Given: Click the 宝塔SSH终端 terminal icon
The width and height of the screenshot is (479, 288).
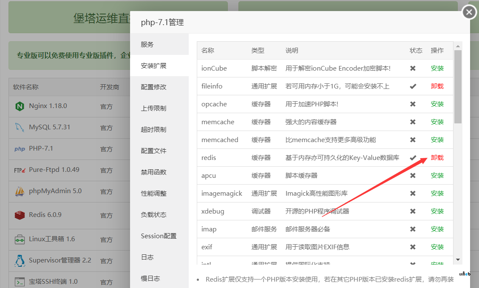Looking at the screenshot, I should tap(20, 282).
